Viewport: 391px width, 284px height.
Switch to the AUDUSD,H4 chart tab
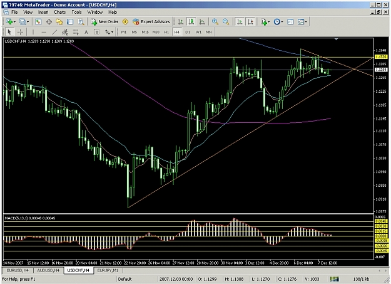48,270
